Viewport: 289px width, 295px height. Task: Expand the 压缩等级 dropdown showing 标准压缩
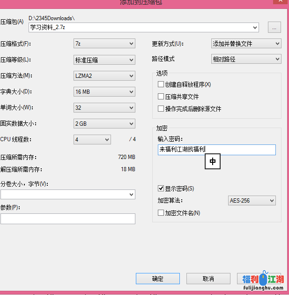pos(104,60)
